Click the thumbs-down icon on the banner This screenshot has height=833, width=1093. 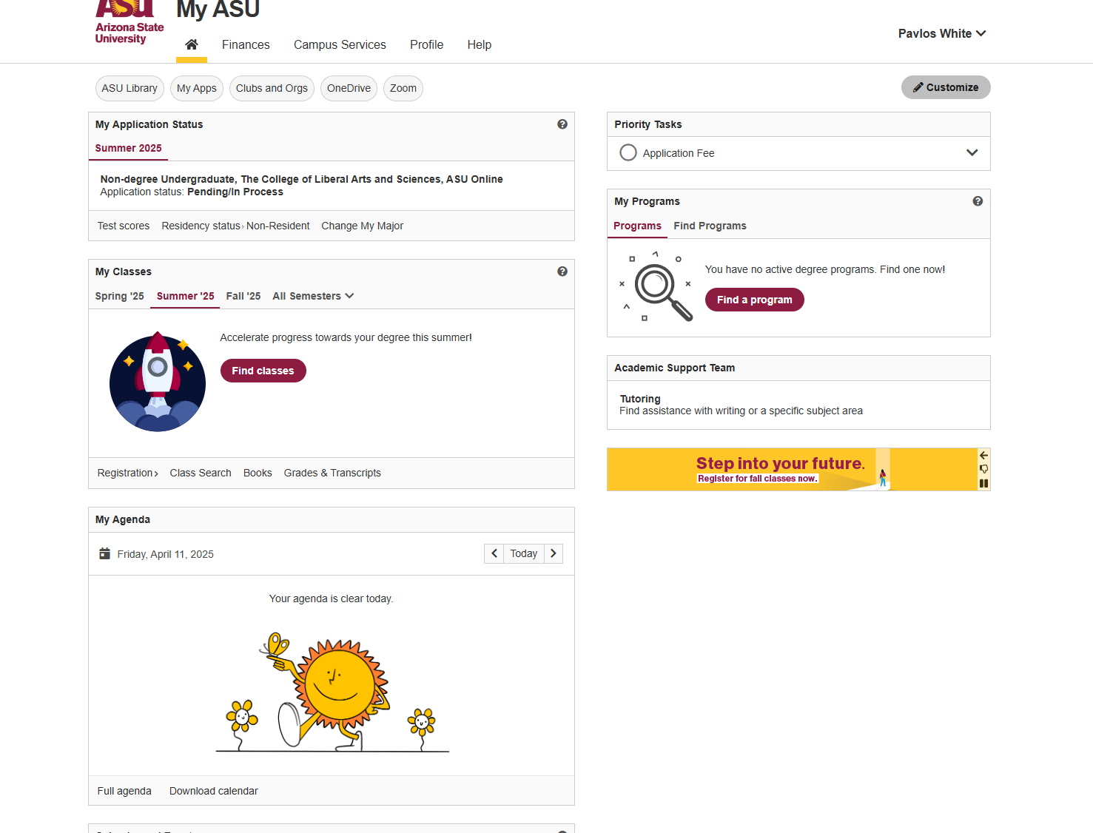click(983, 469)
